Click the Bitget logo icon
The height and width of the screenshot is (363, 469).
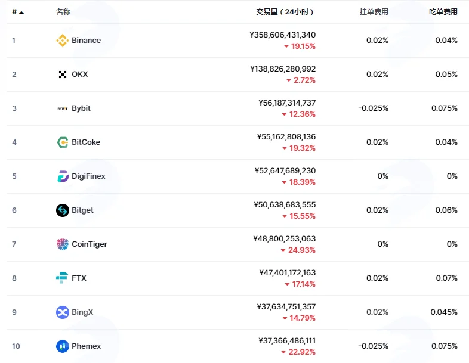(63, 210)
